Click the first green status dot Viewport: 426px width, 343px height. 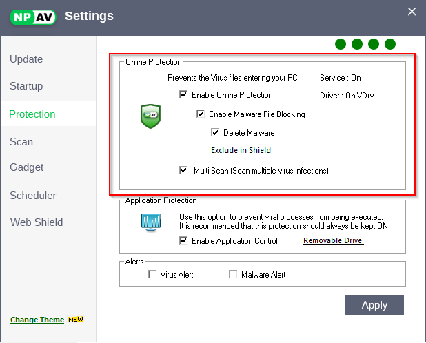pos(341,44)
